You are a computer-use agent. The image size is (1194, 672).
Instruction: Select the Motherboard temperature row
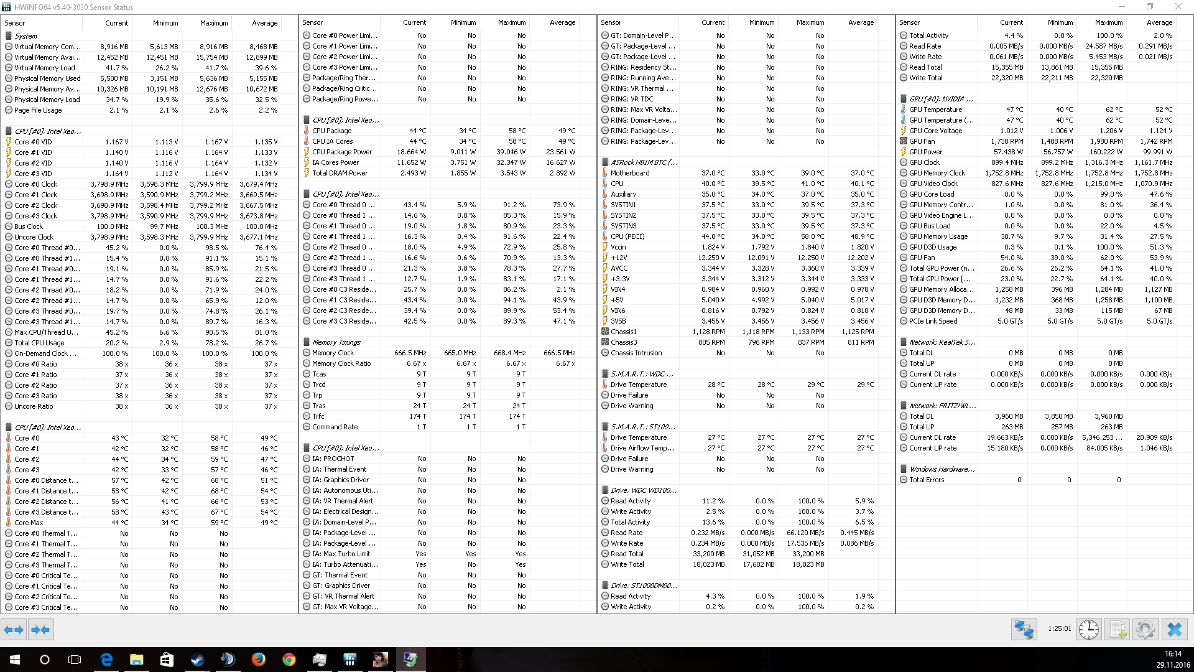[x=630, y=173]
